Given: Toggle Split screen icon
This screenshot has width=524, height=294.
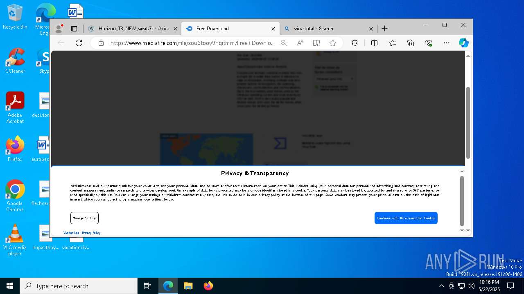Looking at the screenshot, I should tap(374, 43).
